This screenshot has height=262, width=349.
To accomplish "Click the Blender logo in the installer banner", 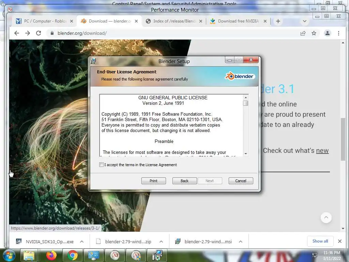I will pos(240,76).
